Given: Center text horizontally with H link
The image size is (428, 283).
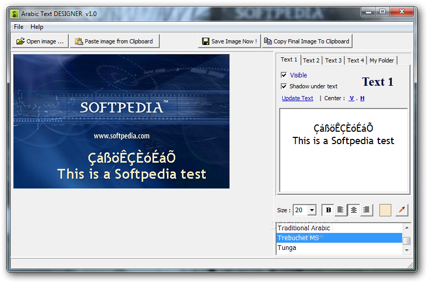Looking at the screenshot, I should [362, 98].
